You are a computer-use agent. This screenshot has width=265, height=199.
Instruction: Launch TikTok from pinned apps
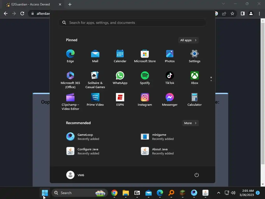point(170,78)
